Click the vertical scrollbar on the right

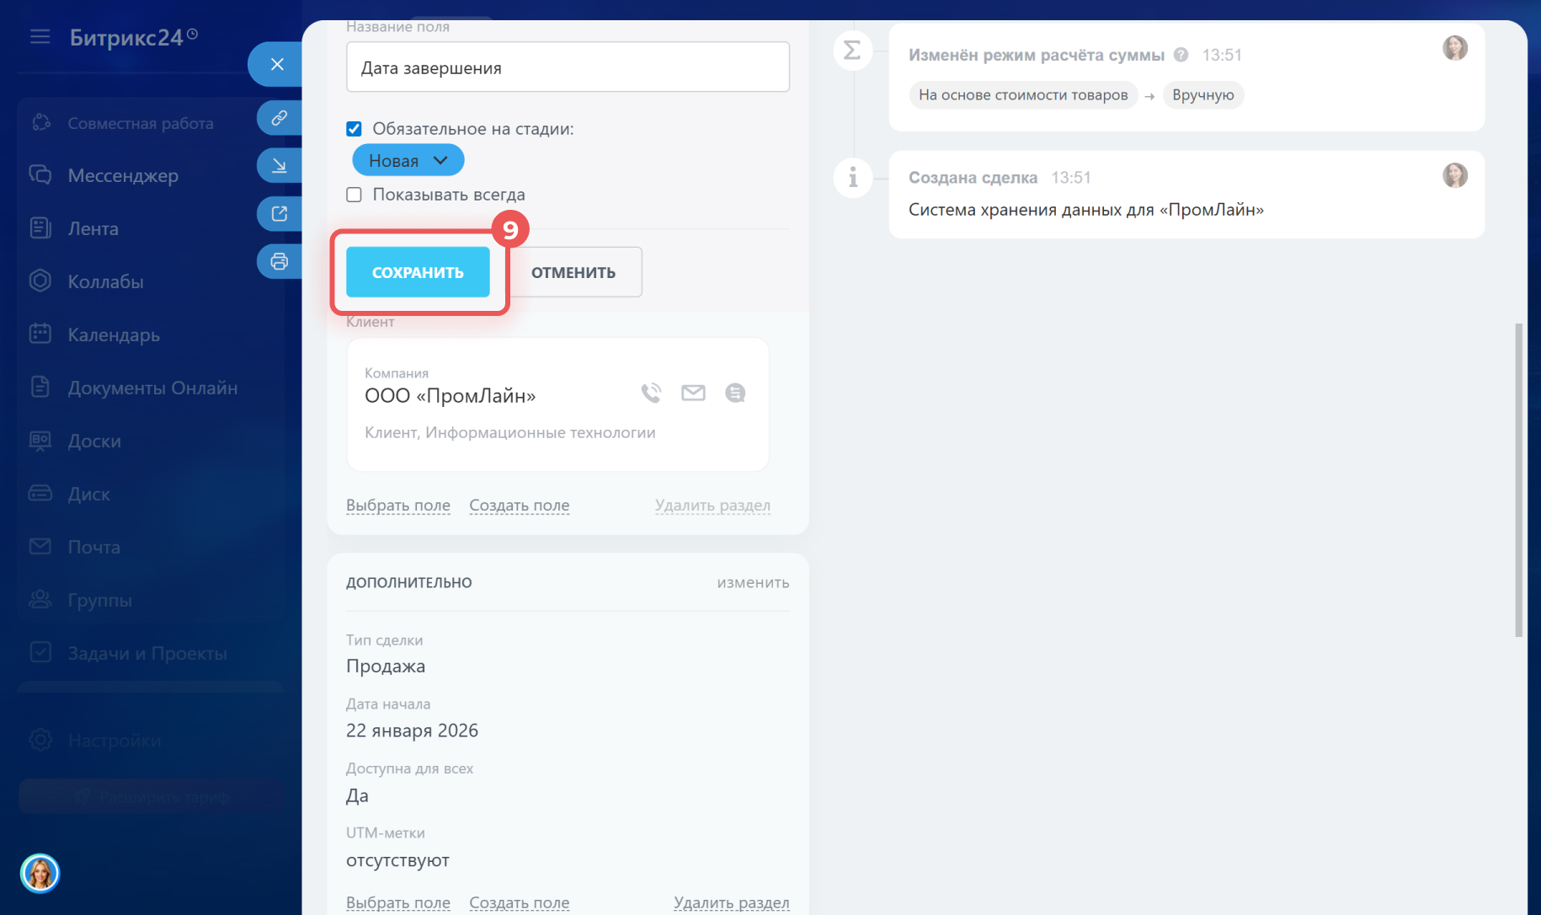(x=1518, y=480)
